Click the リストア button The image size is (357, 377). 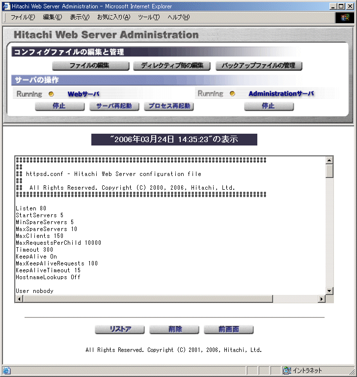[x=120, y=329]
